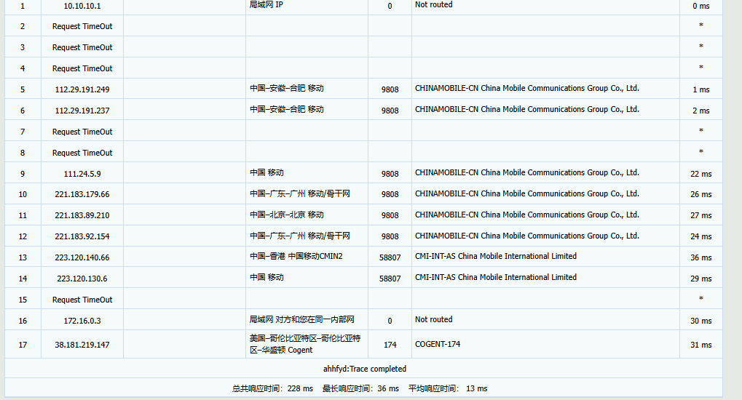Click the IP address 221.183.92.154
742x400 pixels.
(82, 237)
